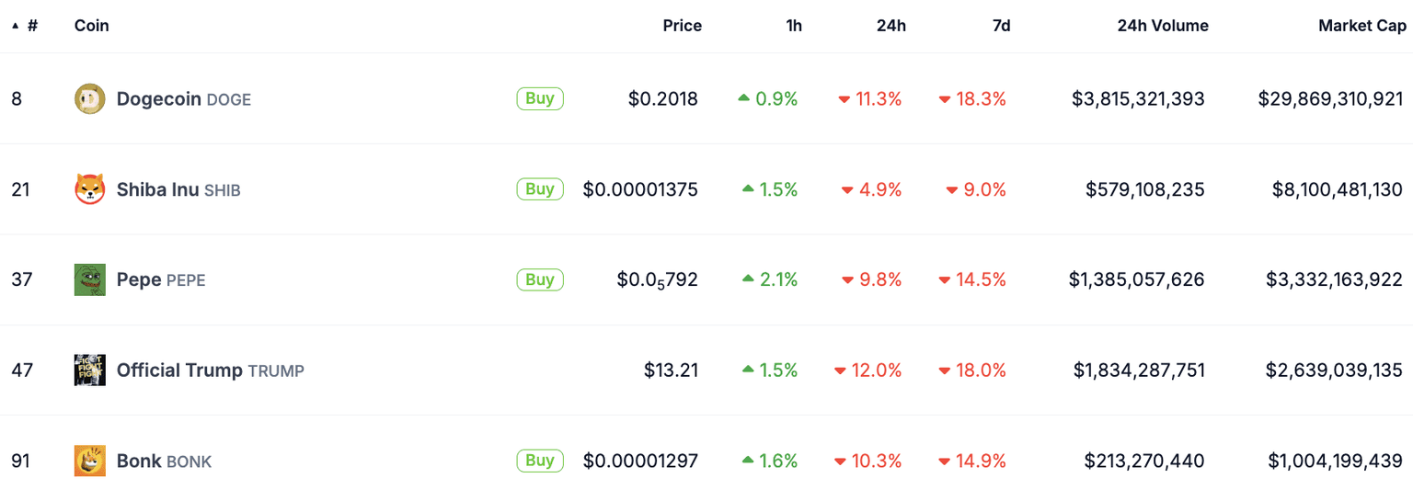This screenshot has height=501, width=1413.
Task: Open the Bonk BONK coin page
Action: click(164, 461)
